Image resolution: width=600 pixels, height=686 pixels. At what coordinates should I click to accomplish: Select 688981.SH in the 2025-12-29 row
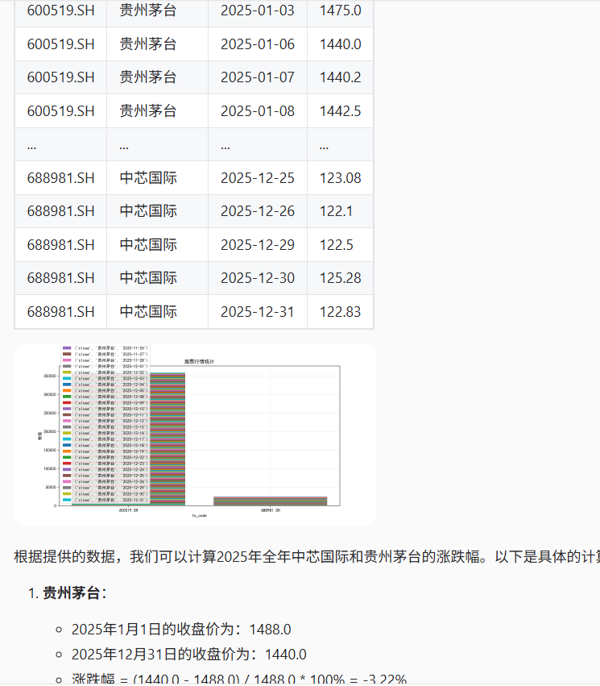60,245
